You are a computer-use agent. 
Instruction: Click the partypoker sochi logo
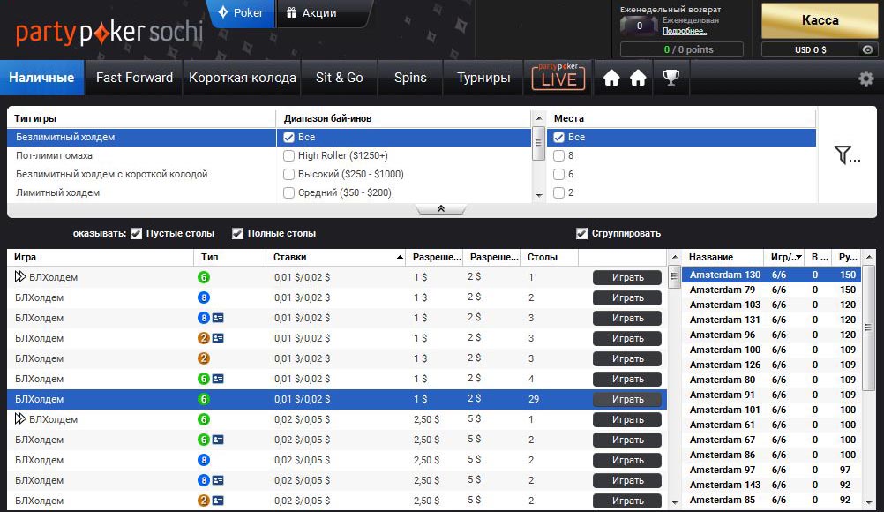109,32
